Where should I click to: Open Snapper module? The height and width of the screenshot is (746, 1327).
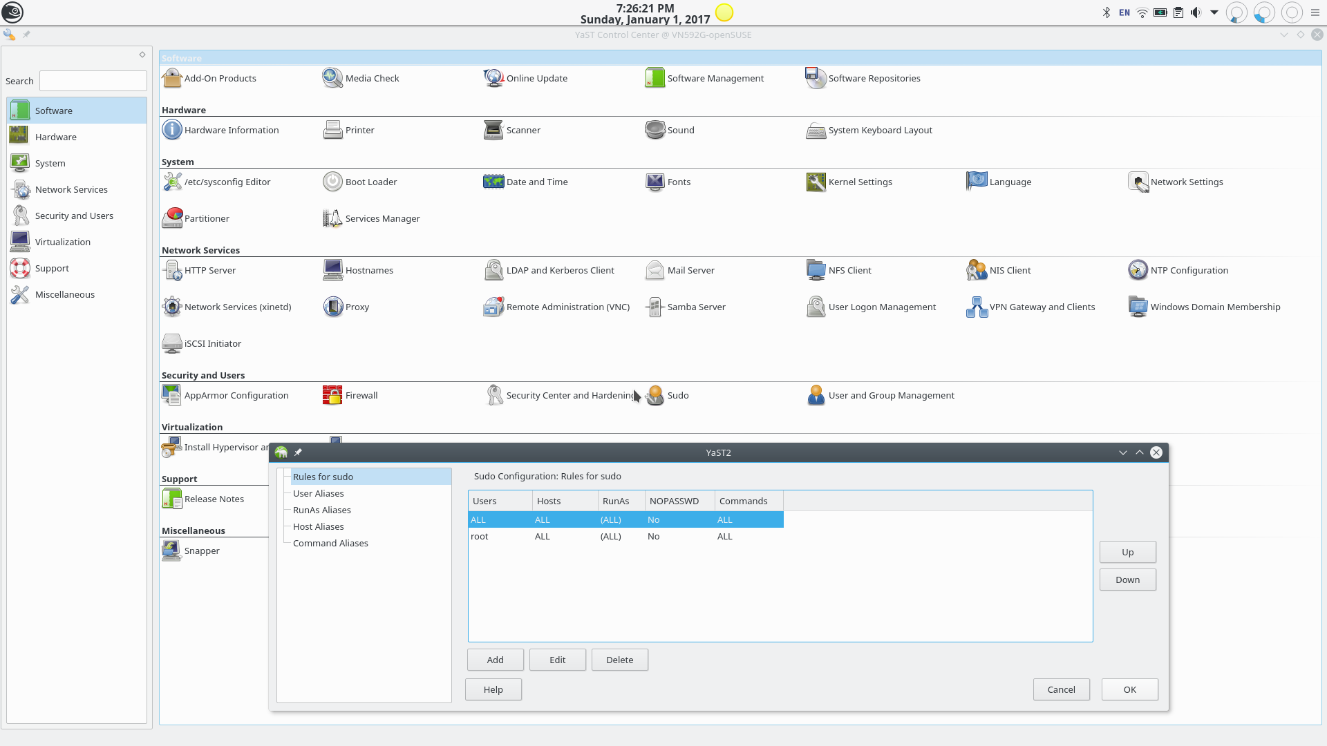coord(190,551)
